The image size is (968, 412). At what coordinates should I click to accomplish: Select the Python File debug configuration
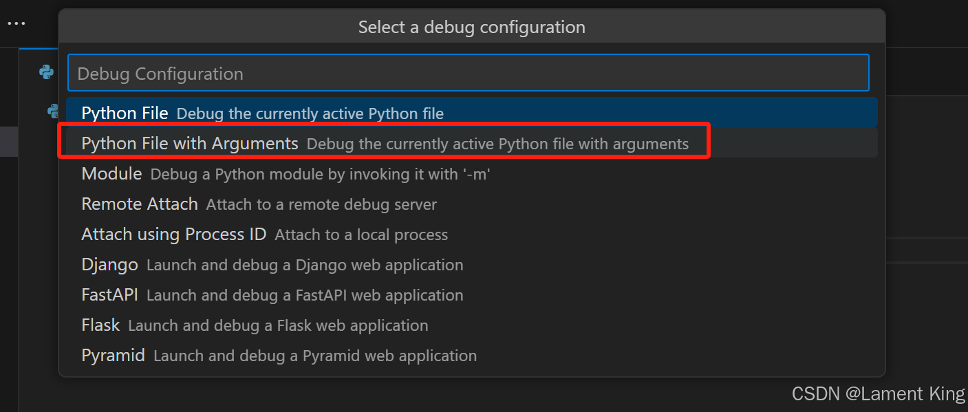pyautogui.click(x=125, y=113)
